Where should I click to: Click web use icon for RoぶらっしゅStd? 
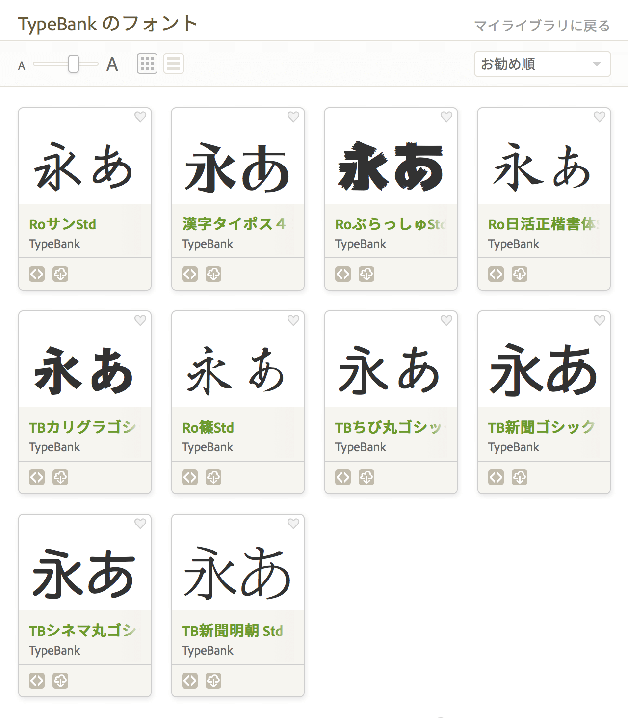tap(343, 274)
